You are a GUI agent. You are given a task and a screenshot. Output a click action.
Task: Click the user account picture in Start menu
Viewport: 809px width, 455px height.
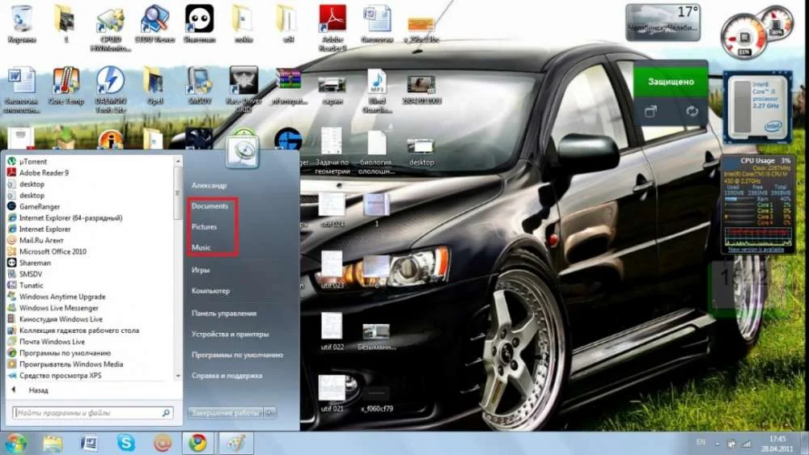click(242, 151)
